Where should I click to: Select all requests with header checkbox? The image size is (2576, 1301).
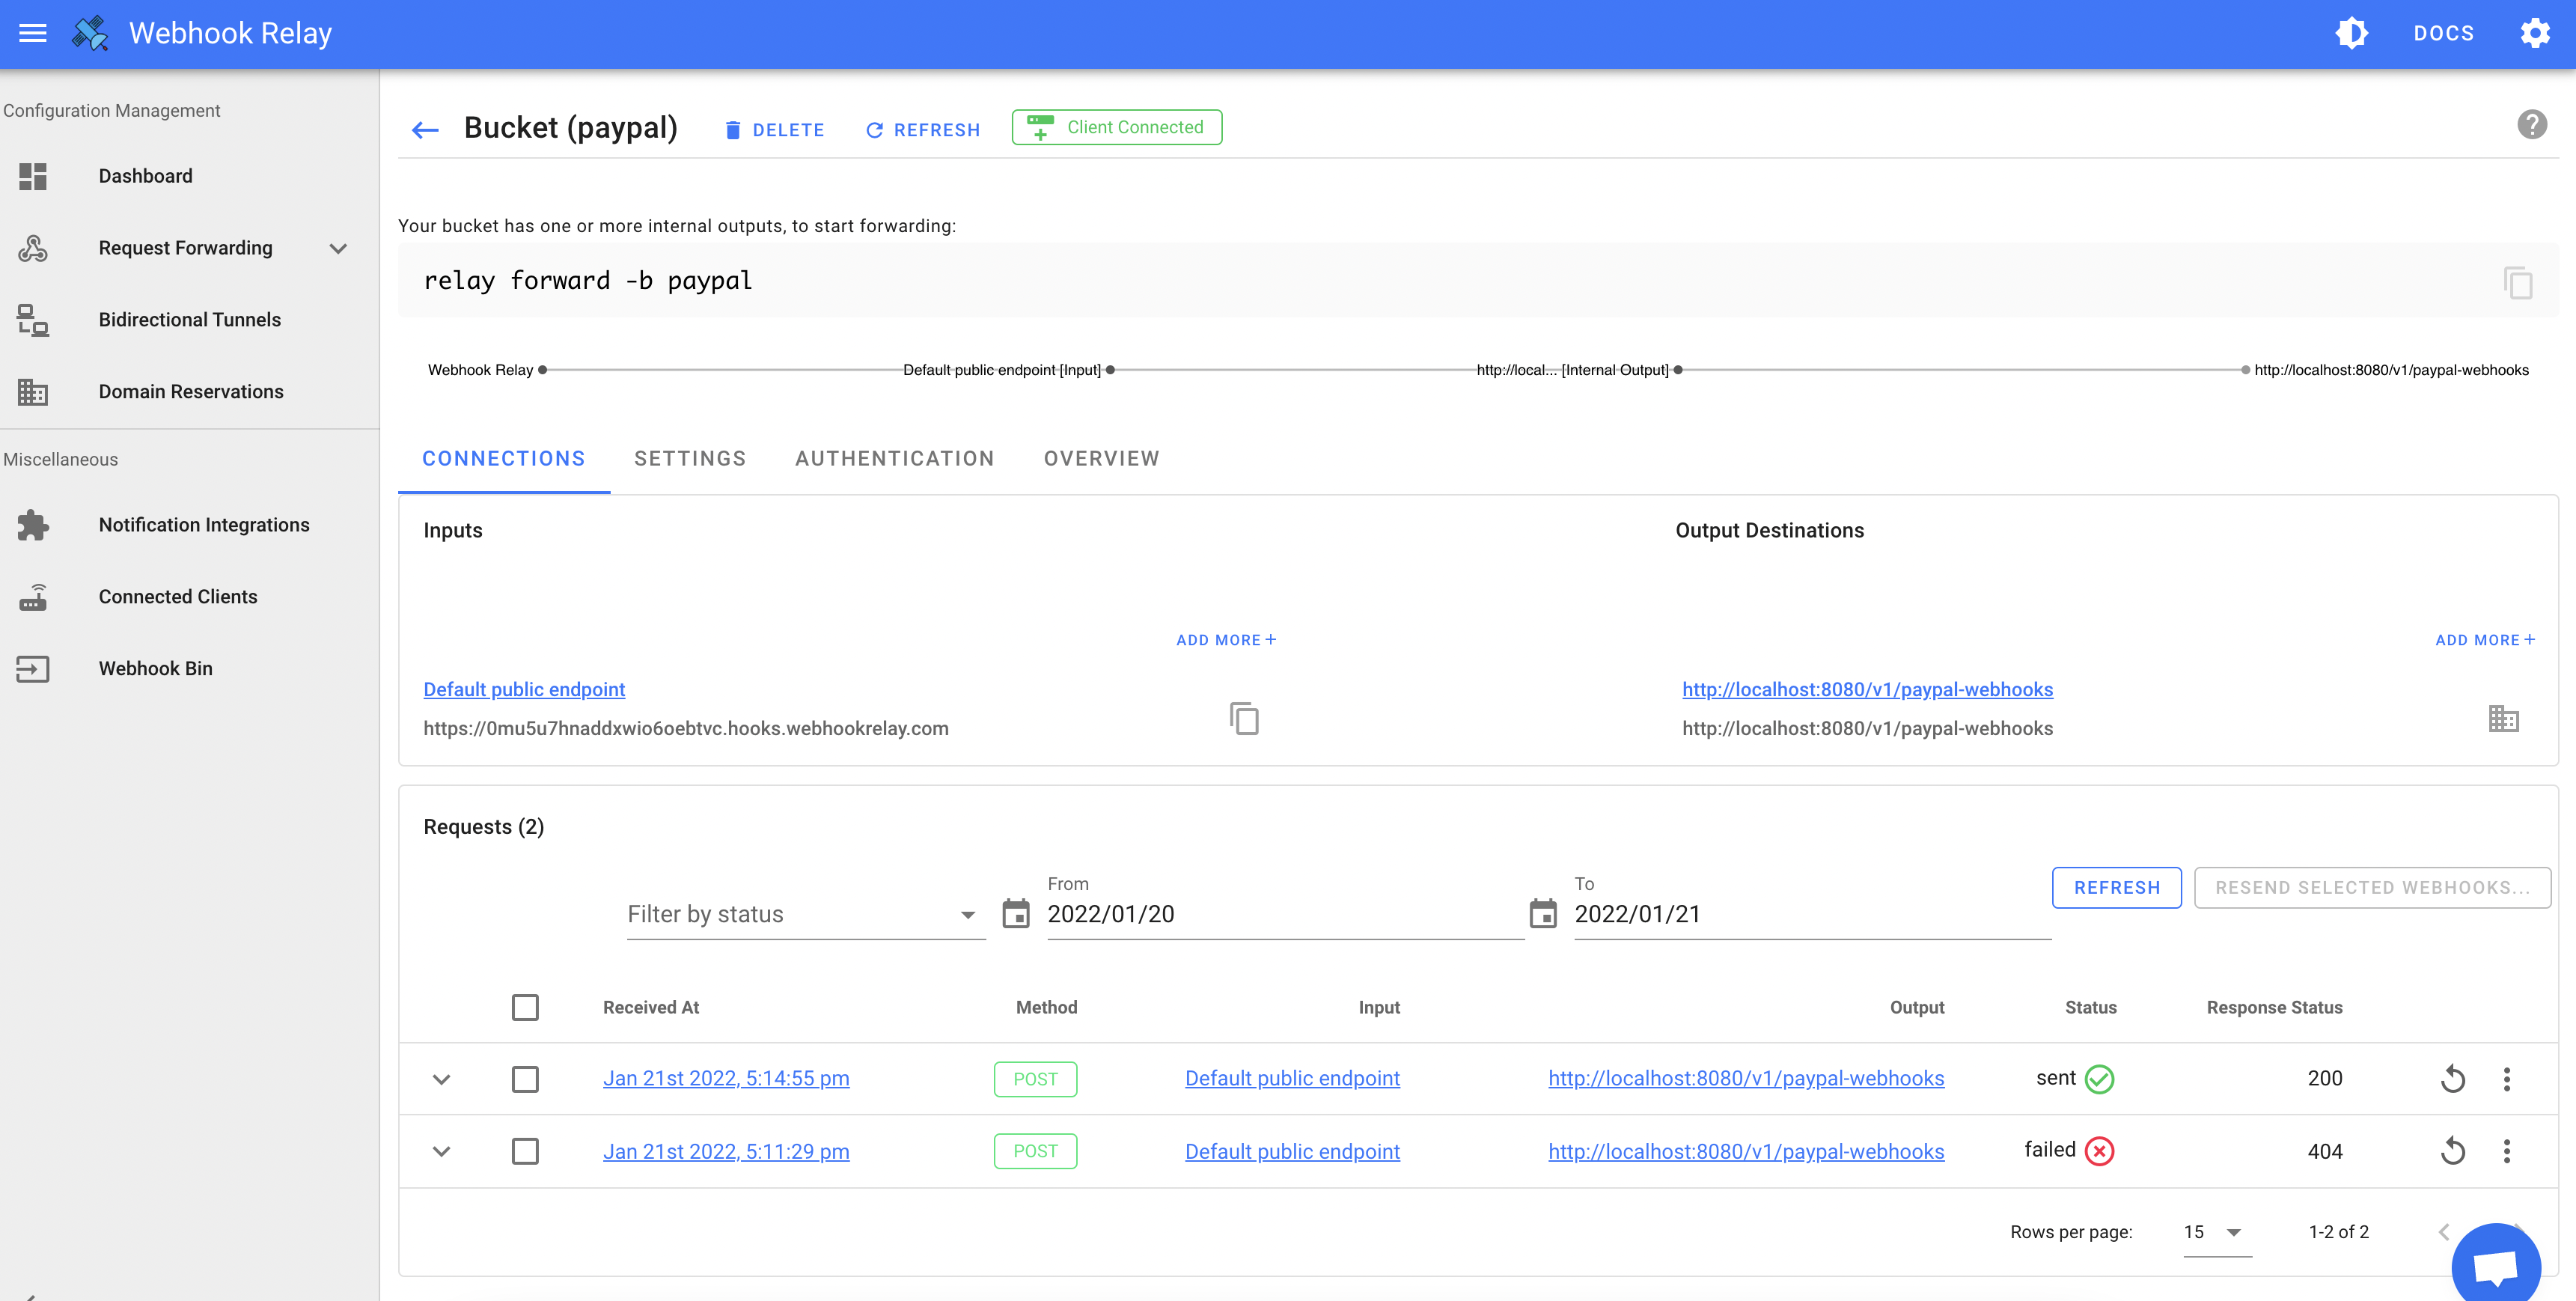click(x=525, y=1007)
